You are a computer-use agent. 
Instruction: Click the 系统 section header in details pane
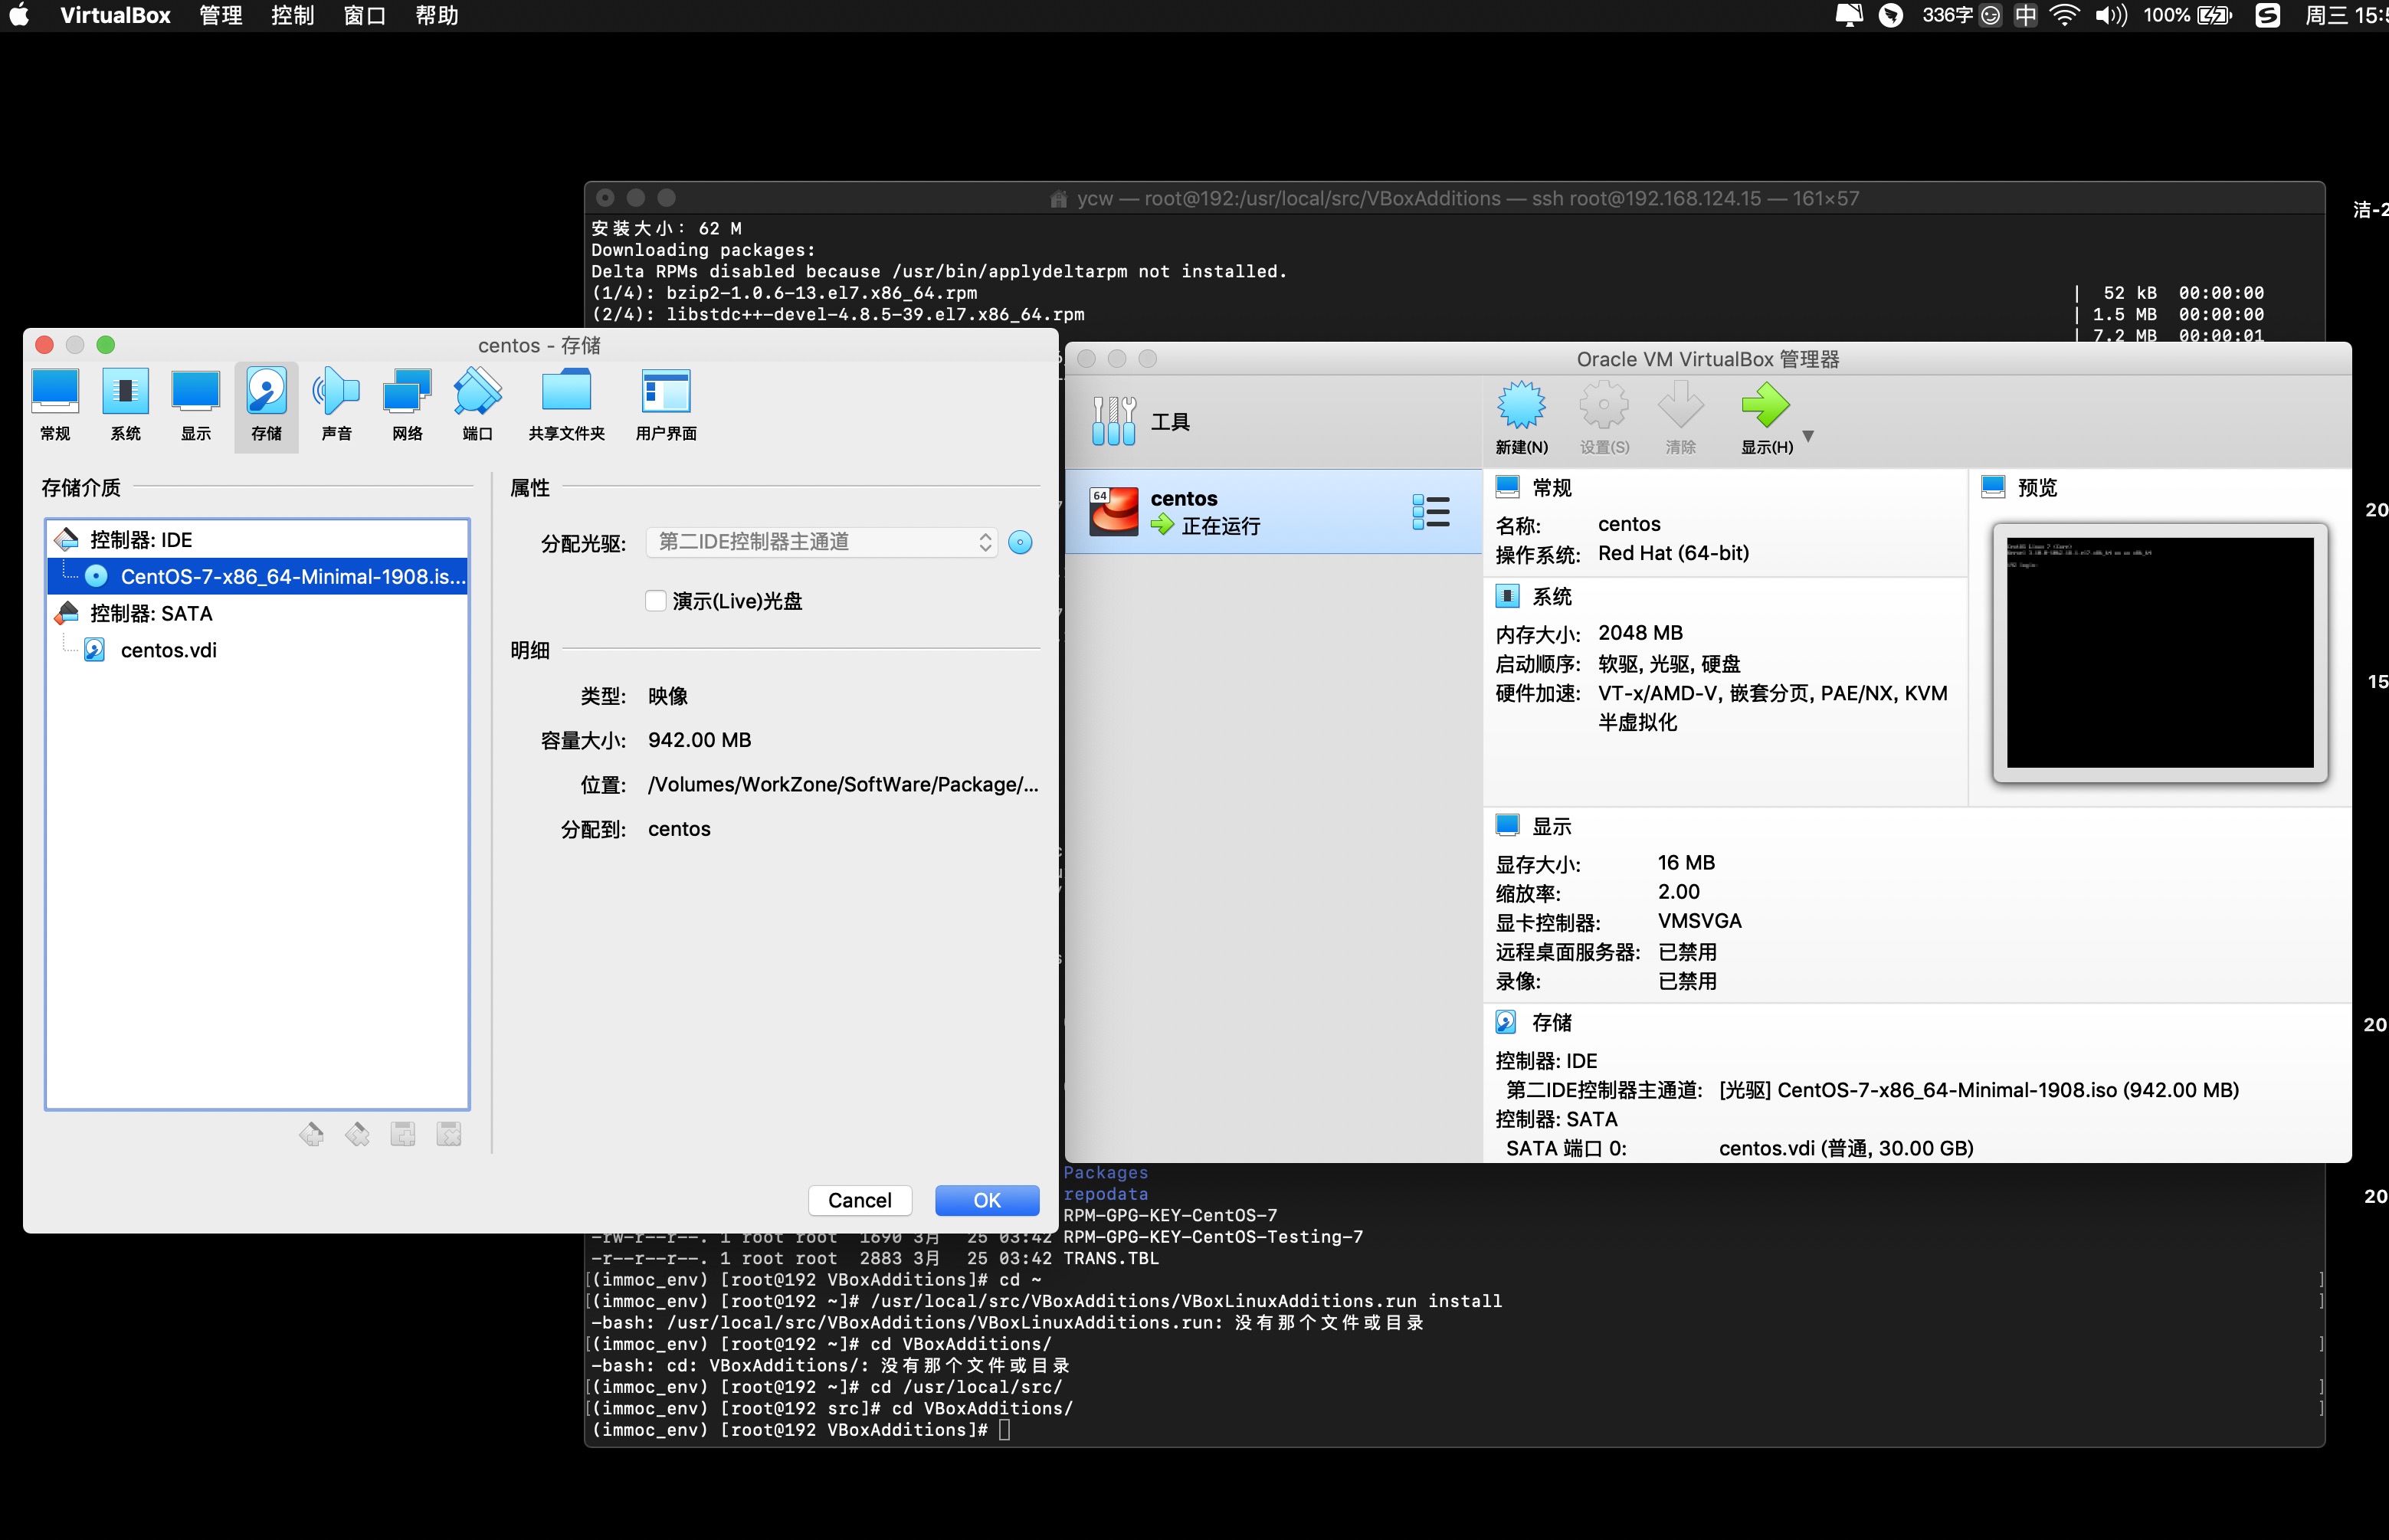tap(1551, 597)
